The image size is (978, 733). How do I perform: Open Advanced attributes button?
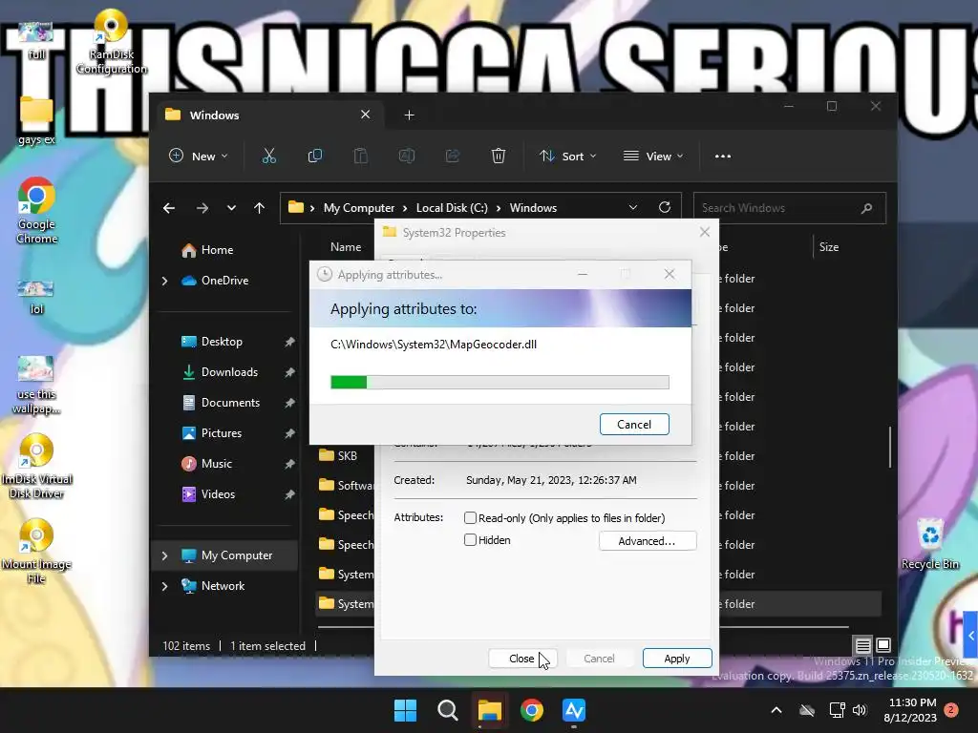647,541
